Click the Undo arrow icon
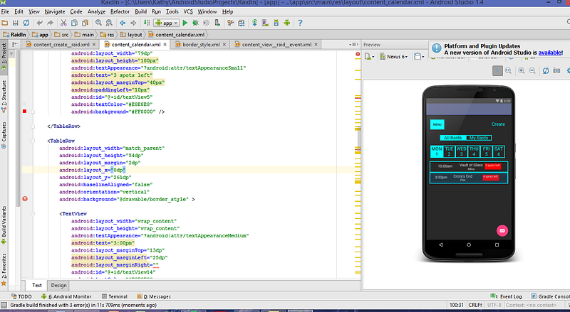Screen dimensions: 570x312 click(x=40, y=23)
